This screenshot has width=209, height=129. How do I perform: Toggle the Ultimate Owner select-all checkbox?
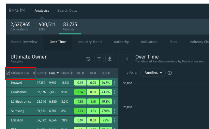coord(8,73)
